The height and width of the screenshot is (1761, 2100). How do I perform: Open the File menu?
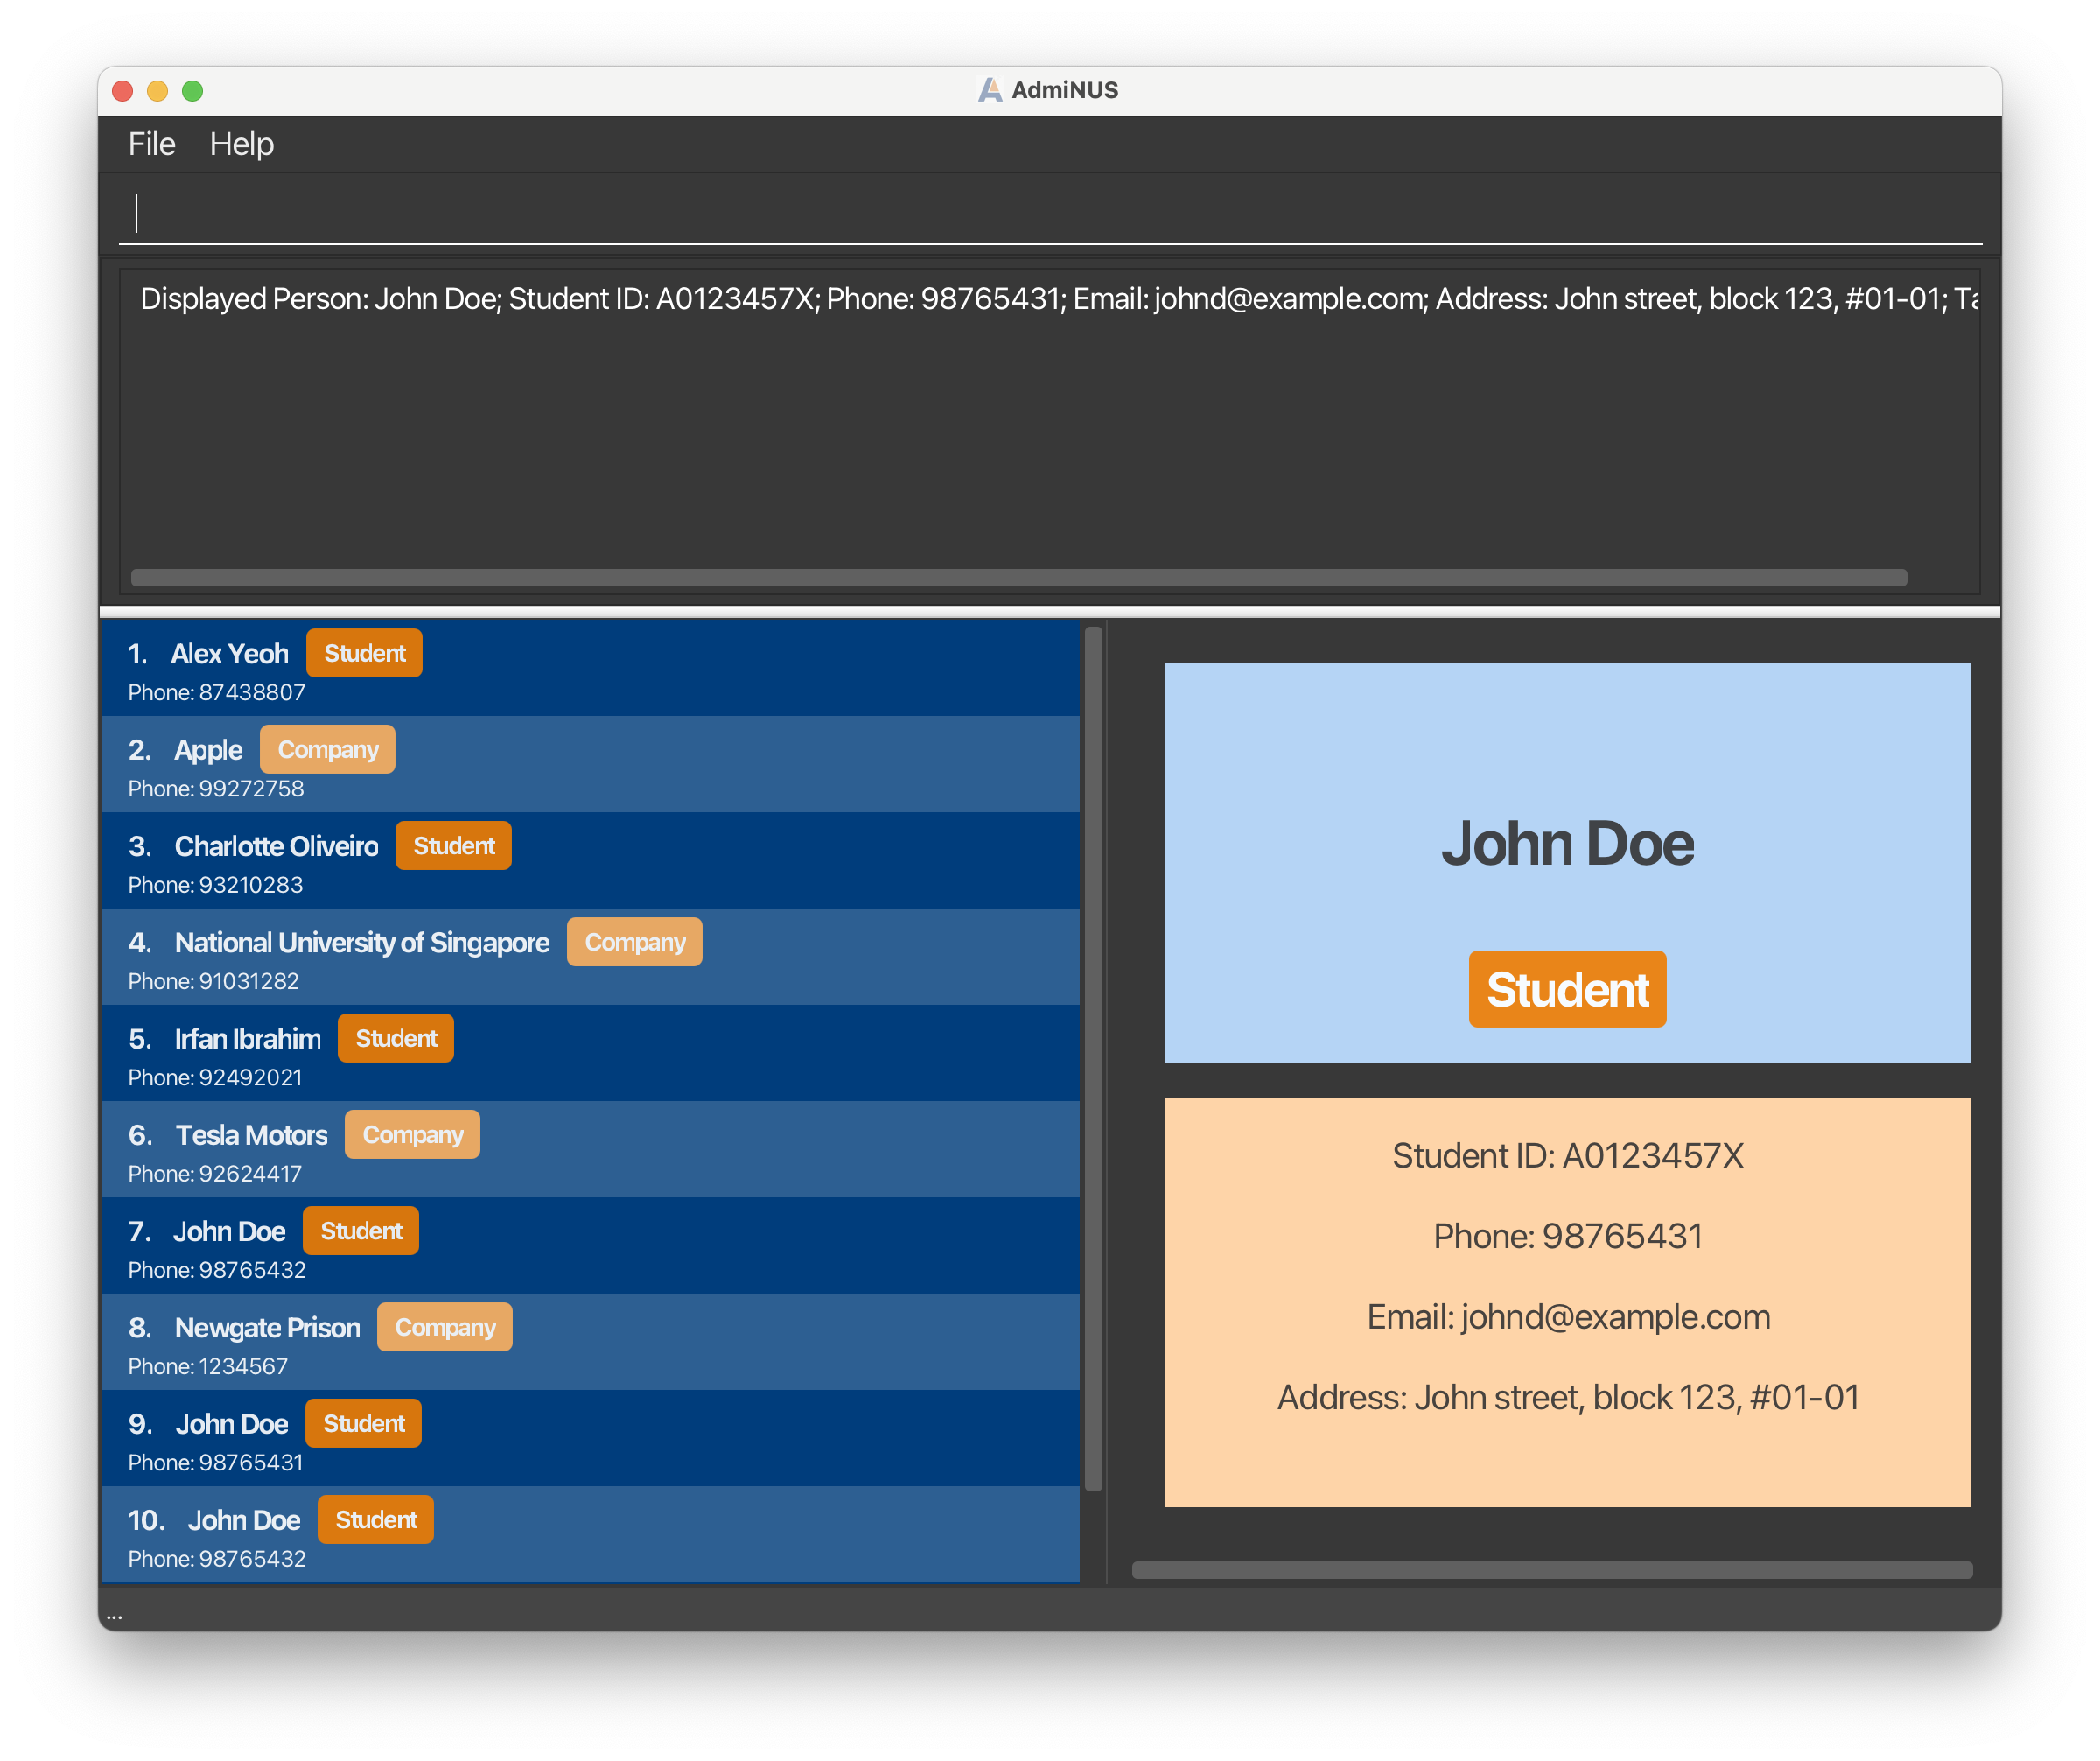coord(151,144)
